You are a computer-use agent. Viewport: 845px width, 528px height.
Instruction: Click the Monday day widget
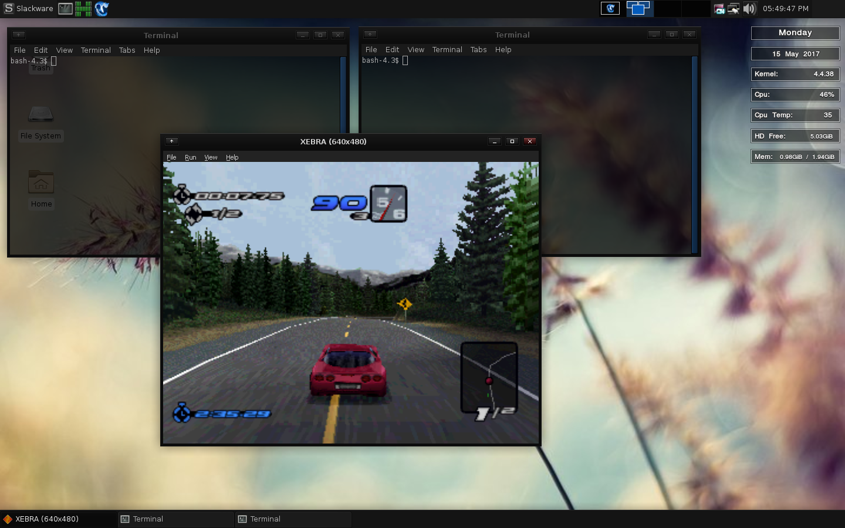(x=795, y=33)
